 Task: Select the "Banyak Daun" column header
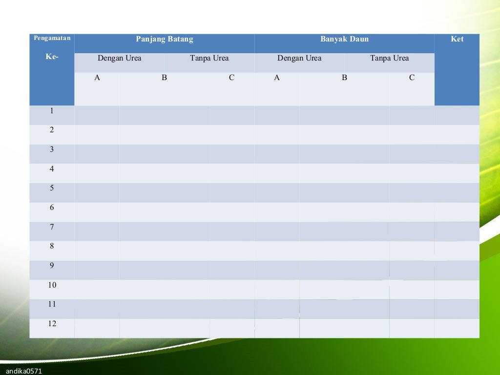click(x=344, y=39)
